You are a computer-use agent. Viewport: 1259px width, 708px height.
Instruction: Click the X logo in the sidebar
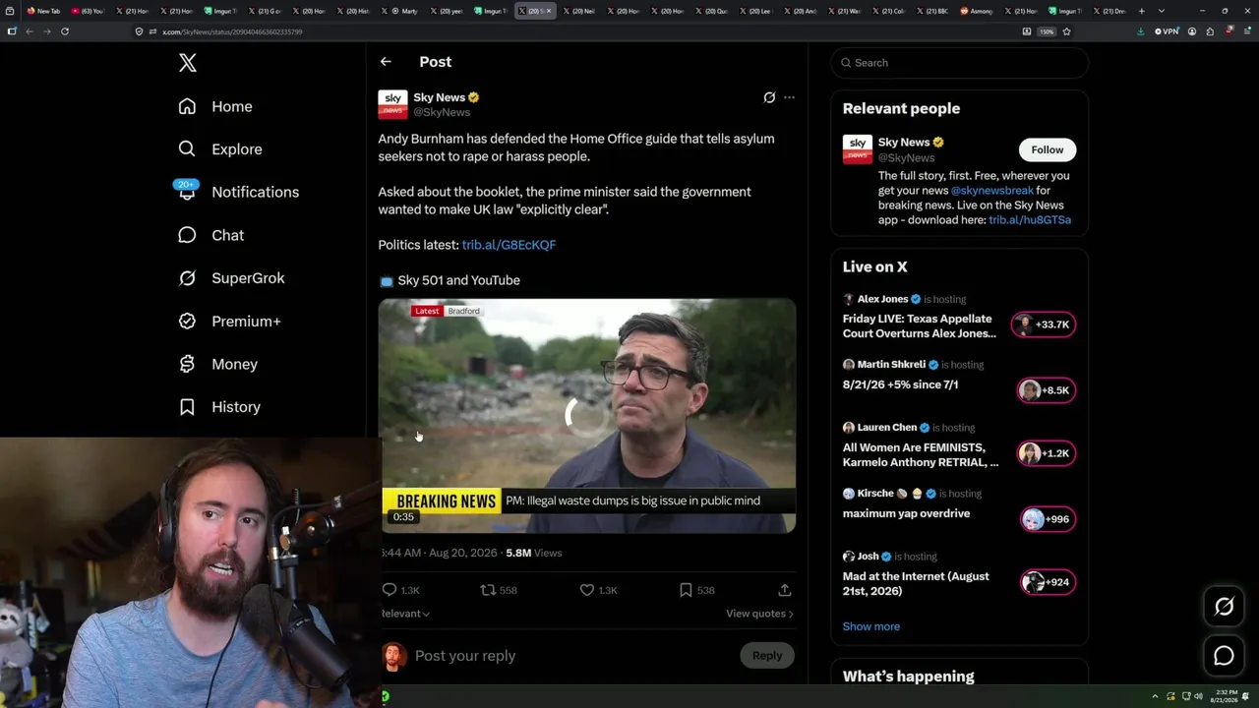tap(188, 63)
